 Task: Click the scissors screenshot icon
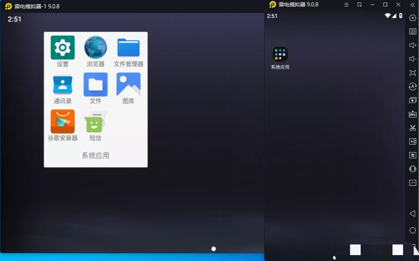[x=413, y=128]
